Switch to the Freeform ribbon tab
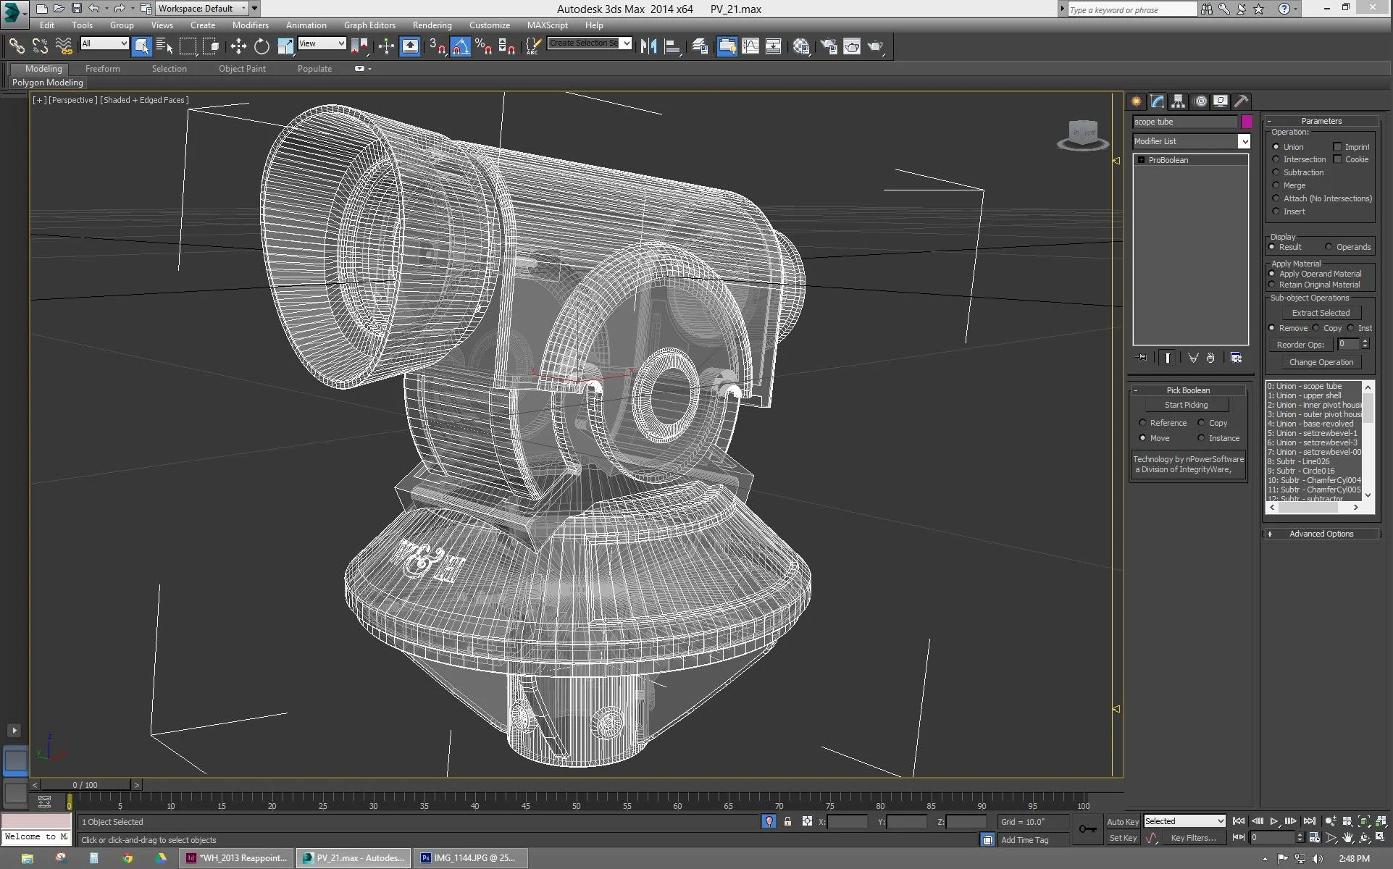Viewport: 1393px width, 869px height. [x=102, y=69]
